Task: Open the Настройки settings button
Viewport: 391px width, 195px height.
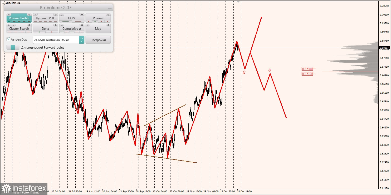Action: 98,40
